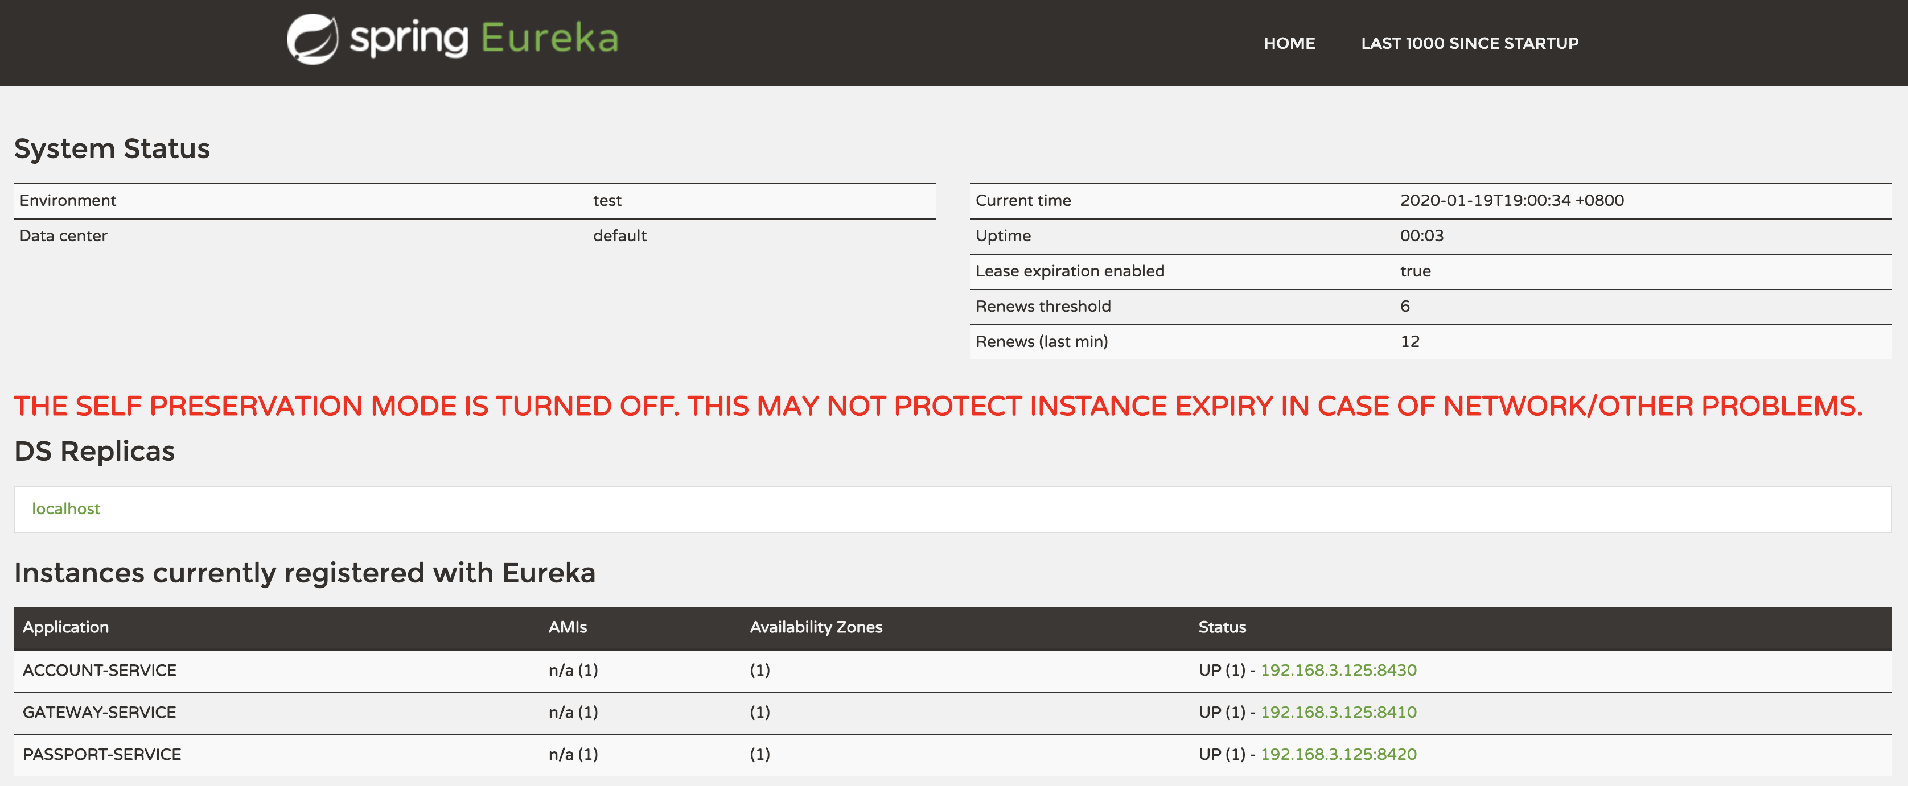Click the ACCOUNT-SERVICE application name
Image resolution: width=1908 pixels, height=786 pixels.
tap(99, 670)
